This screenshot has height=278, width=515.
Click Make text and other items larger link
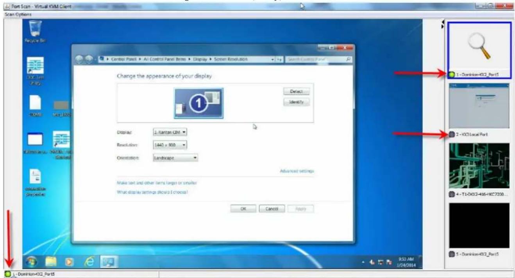157,183
